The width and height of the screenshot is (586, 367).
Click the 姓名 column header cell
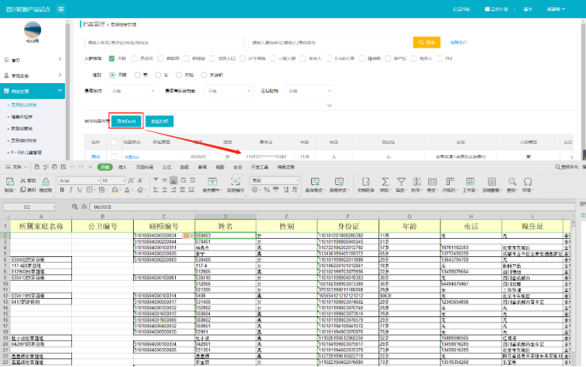click(x=224, y=226)
